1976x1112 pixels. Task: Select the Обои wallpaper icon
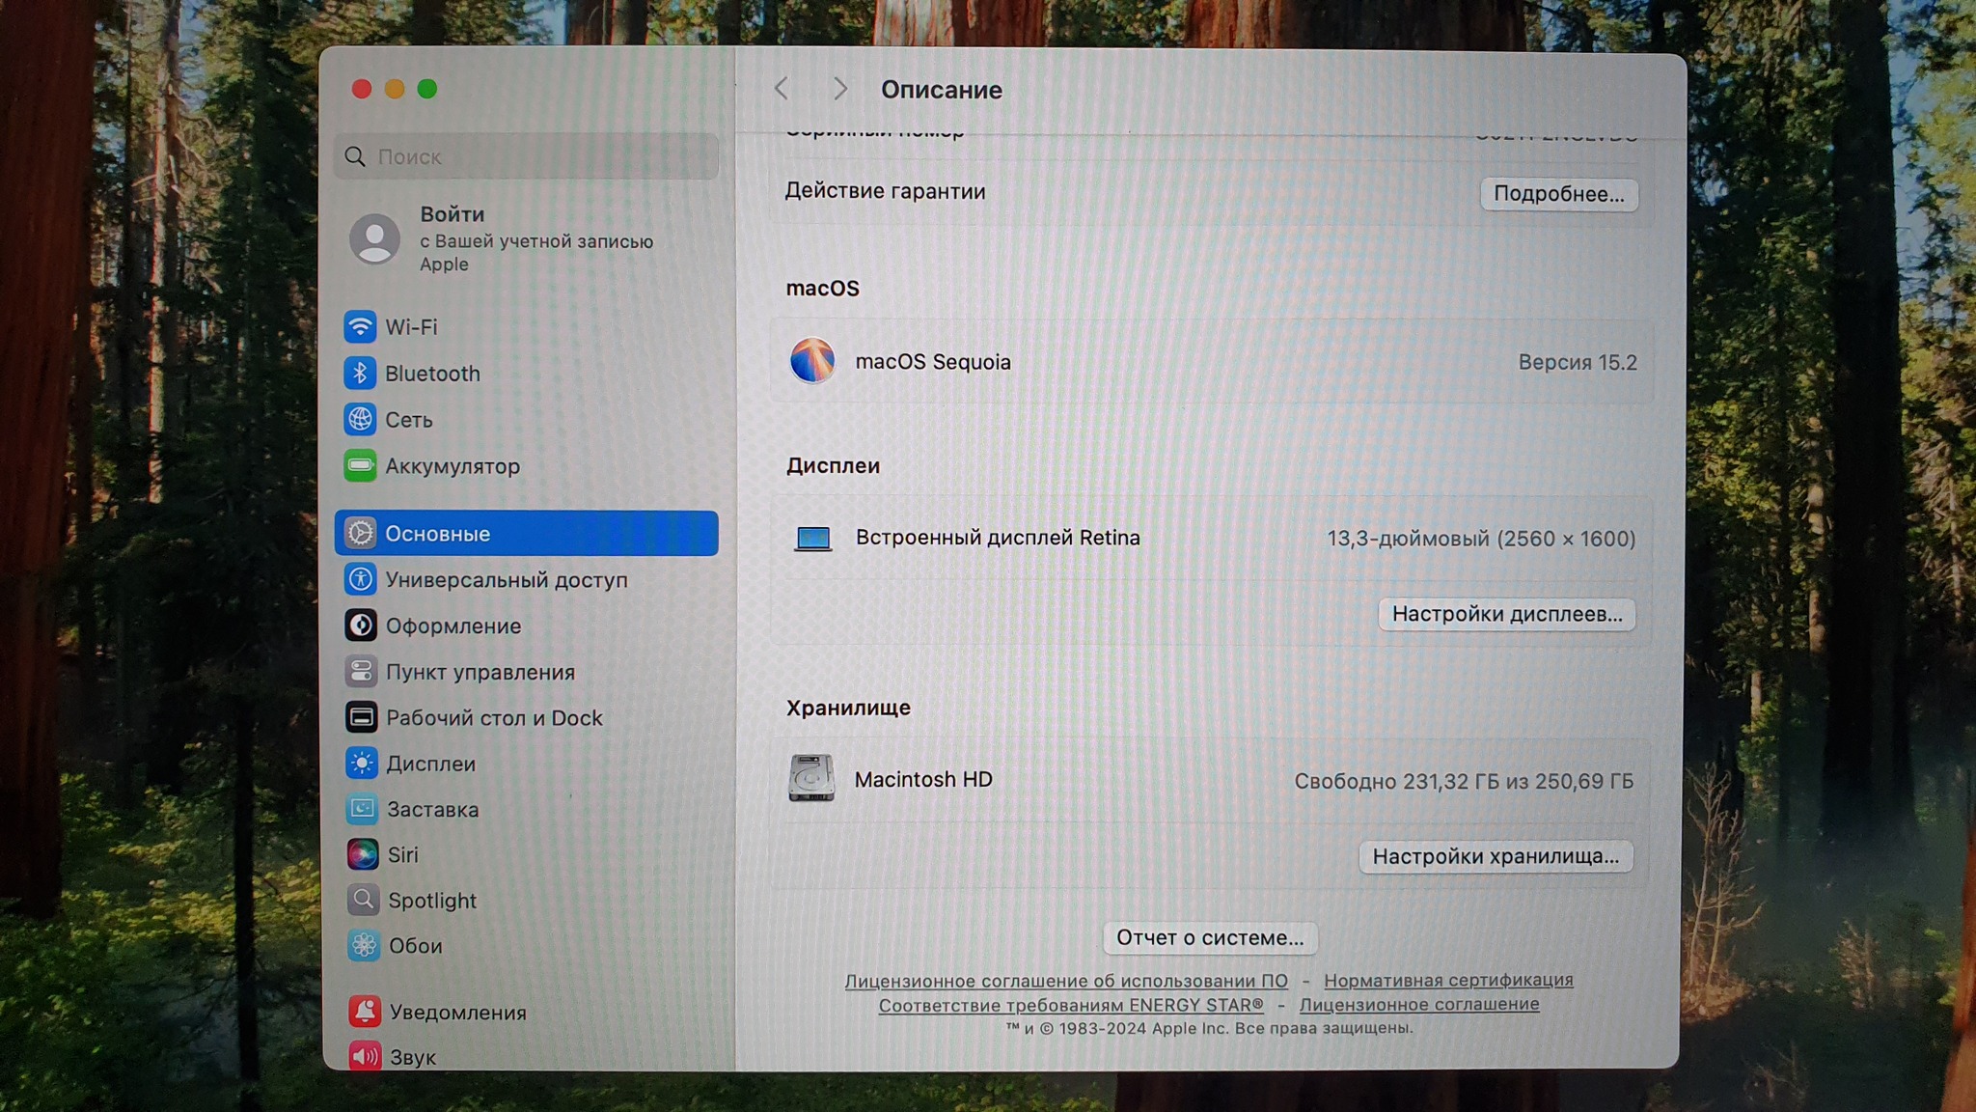364,946
